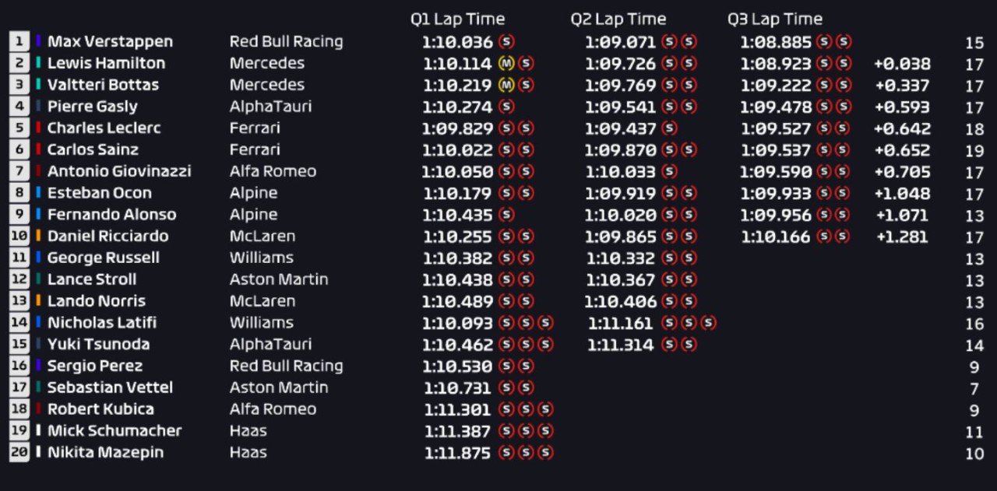
Task: Click the gap value +0.038 beside Hamilton
Action: pyautogui.click(x=903, y=63)
